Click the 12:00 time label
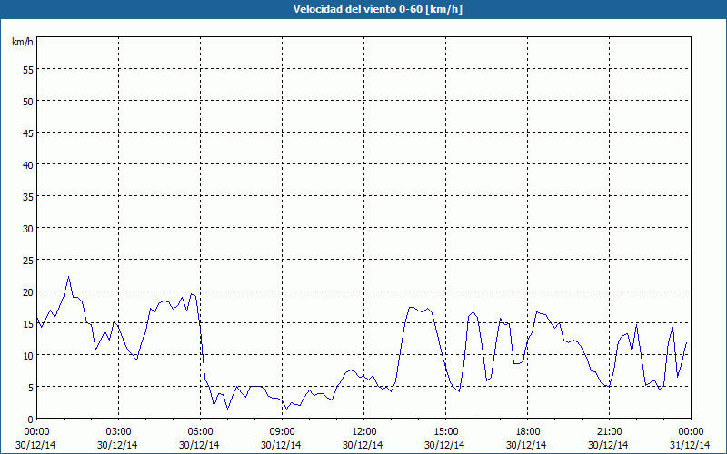The height and width of the screenshot is (454, 727). click(364, 432)
